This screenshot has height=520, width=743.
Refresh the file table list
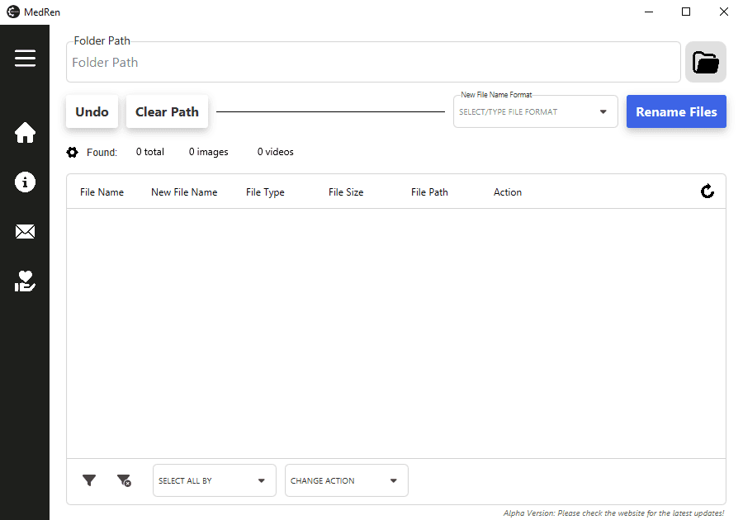(x=708, y=191)
